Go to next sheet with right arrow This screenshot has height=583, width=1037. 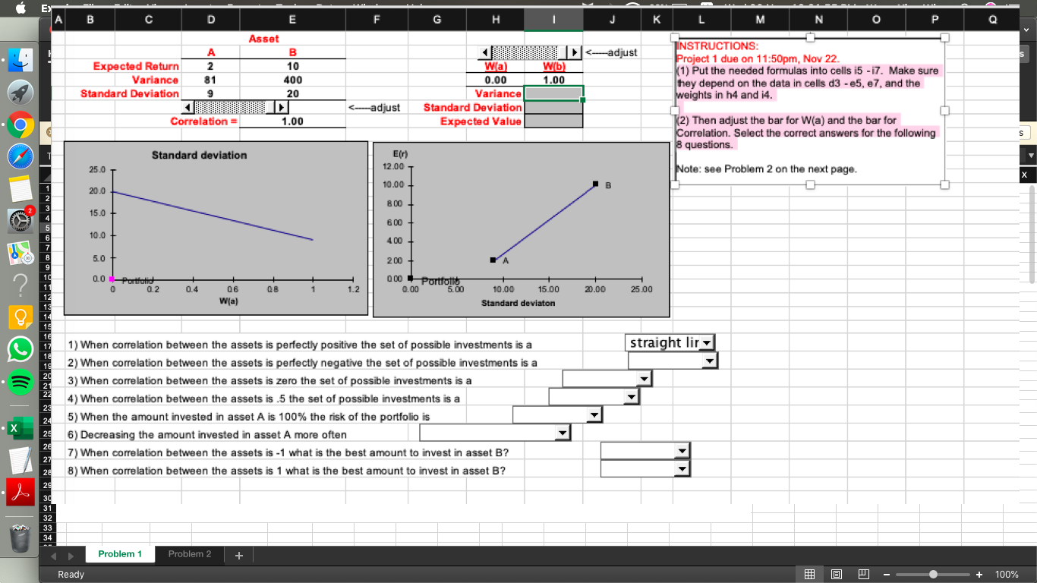pos(70,556)
